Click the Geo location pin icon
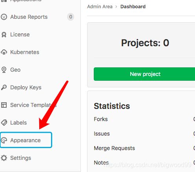The width and height of the screenshot is (195, 172). click(4, 70)
